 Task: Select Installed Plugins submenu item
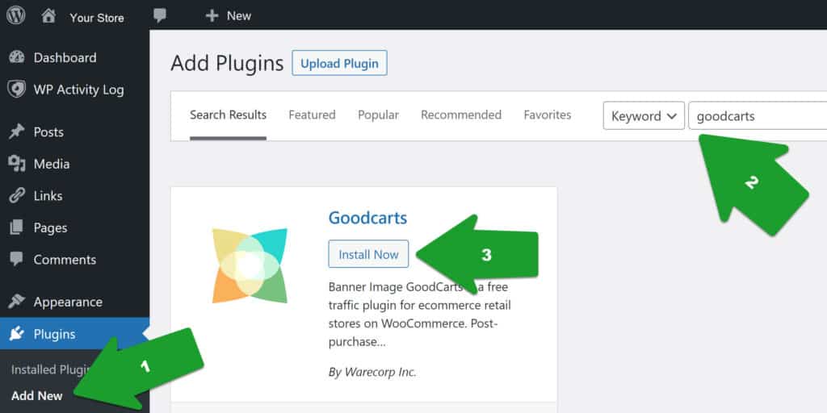[52, 369]
